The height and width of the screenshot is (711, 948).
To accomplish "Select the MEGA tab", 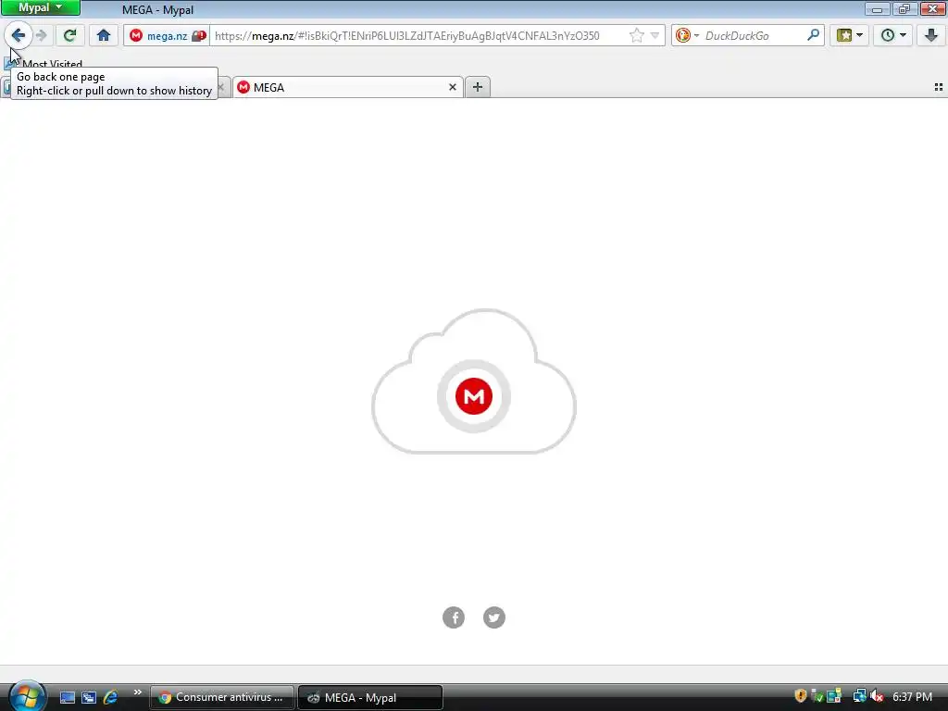I will pyautogui.click(x=348, y=88).
